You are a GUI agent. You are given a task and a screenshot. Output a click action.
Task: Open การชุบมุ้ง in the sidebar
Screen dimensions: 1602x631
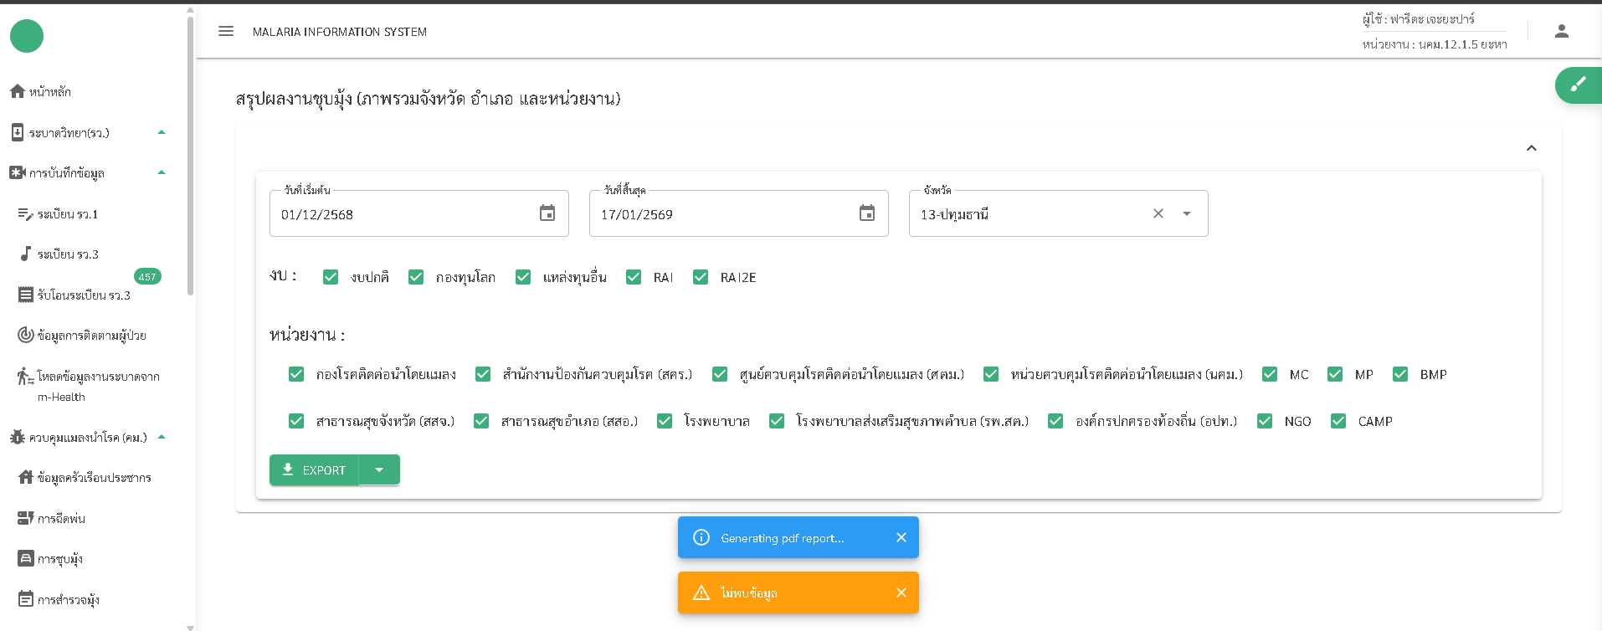coord(59,559)
